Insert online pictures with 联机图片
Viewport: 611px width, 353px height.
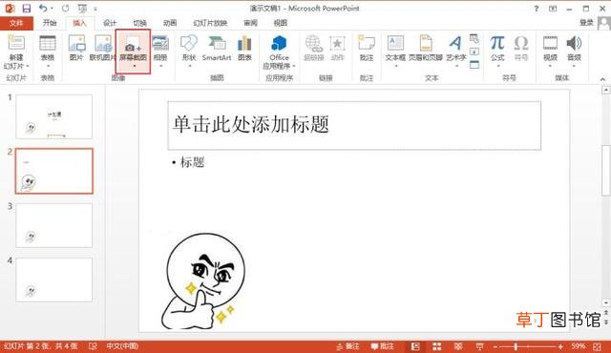(102, 48)
